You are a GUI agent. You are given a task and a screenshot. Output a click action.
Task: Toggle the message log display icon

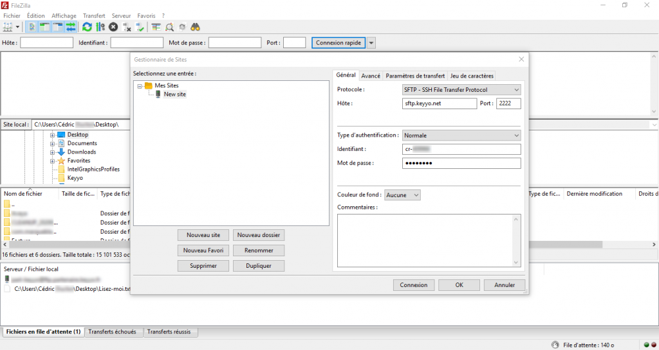click(x=31, y=27)
